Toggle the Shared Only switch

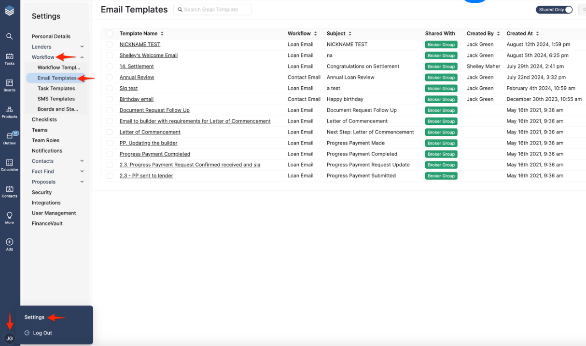(568, 10)
